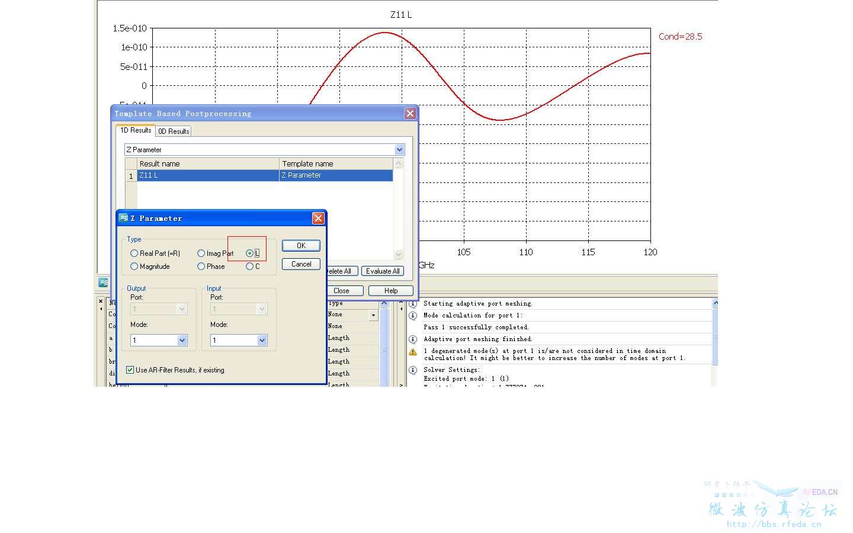Close the Template Based Postprocessing window
The width and height of the screenshot is (853, 533).
pyautogui.click(x=410, y=114)
